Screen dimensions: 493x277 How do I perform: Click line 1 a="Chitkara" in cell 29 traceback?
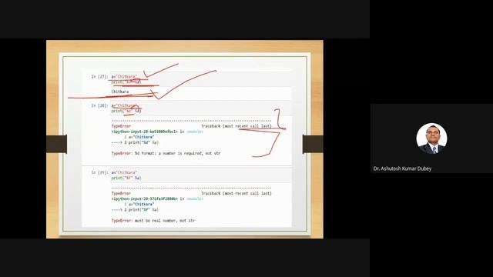(x=139, y=205)
